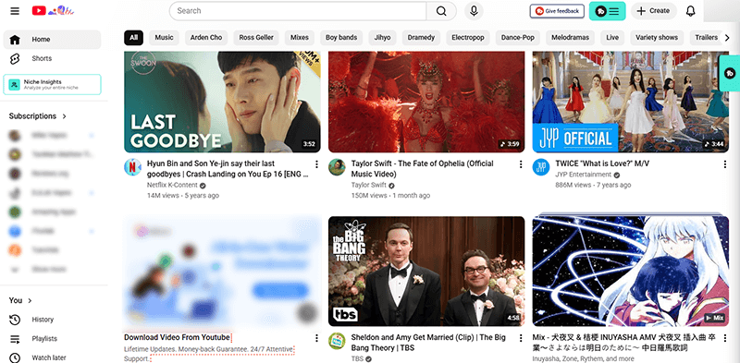Open the notifications bell

click(690, 11)
